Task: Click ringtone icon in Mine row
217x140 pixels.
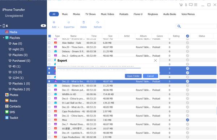Action: pyautogui.click(x=187, y=120)
